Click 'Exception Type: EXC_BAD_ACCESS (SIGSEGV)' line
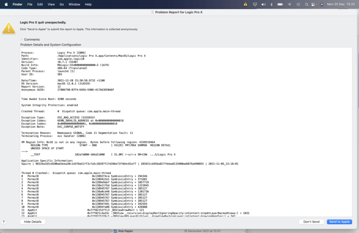The height and width of the screenshot is (233, 359). coord(58,117)
